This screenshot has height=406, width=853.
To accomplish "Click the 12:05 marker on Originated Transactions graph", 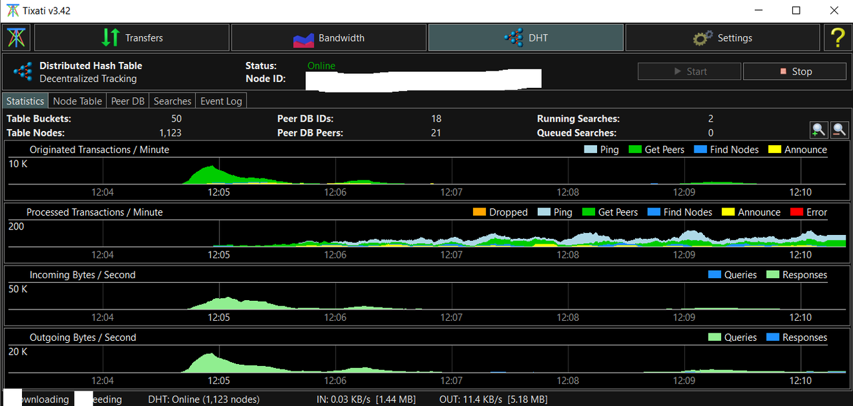I will tap(219, 192).
